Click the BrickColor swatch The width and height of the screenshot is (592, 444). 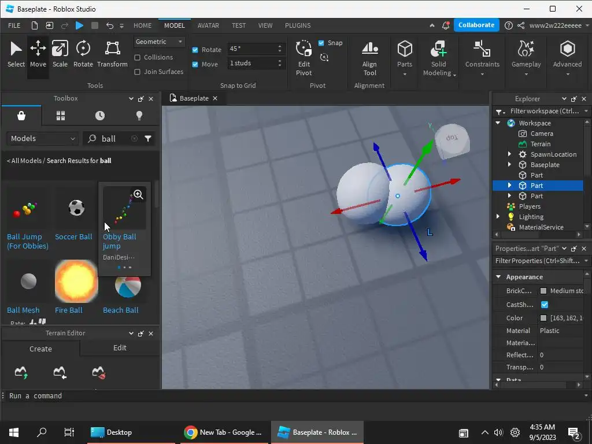543,291
